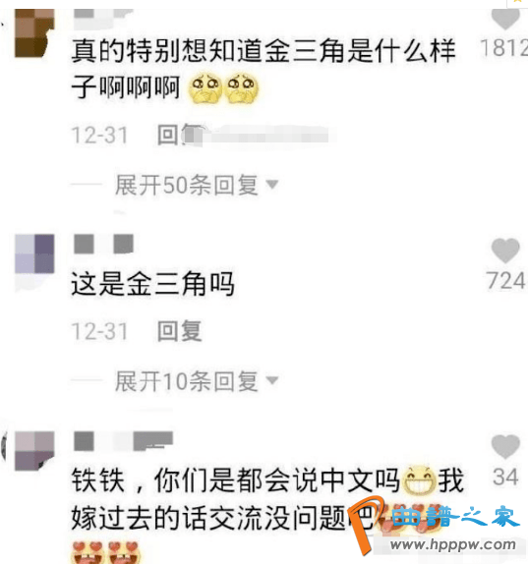Open the brown pixelated avatar profile

click(x=34, y=33)
